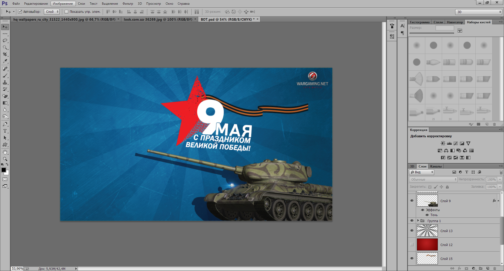Expand Группа 1 folder
Viewport: 504px width, 271px height.
click(x=418, y=221)
